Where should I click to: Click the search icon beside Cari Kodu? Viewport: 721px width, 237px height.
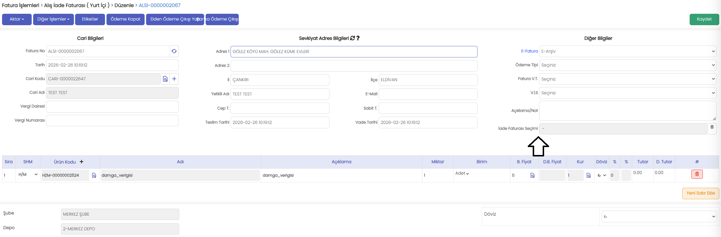tap(165, 79)
